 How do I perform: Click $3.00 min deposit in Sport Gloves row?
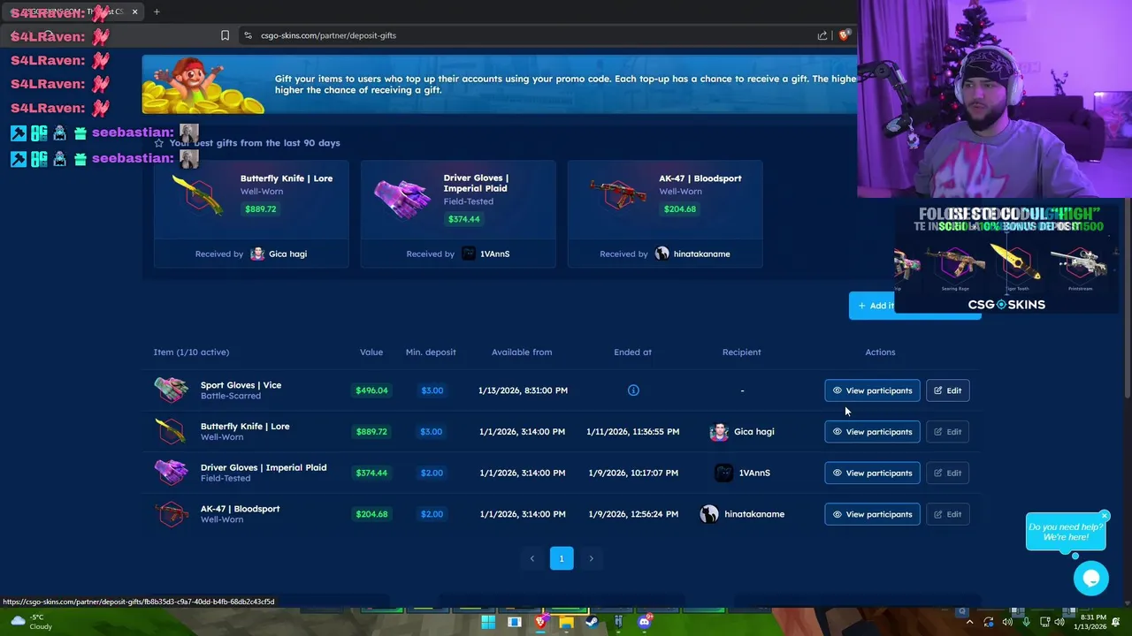(432, 390)
